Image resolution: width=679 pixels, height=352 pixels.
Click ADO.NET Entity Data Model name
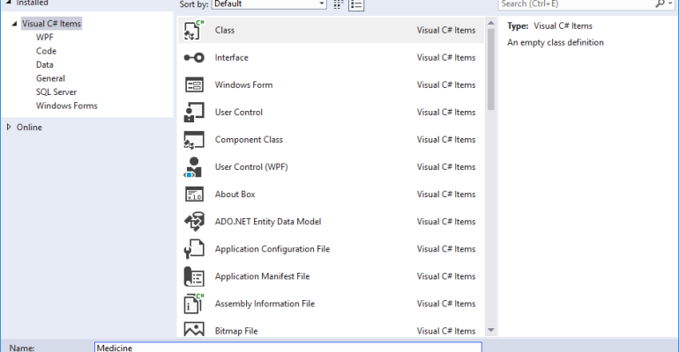(x=268, y=222)
